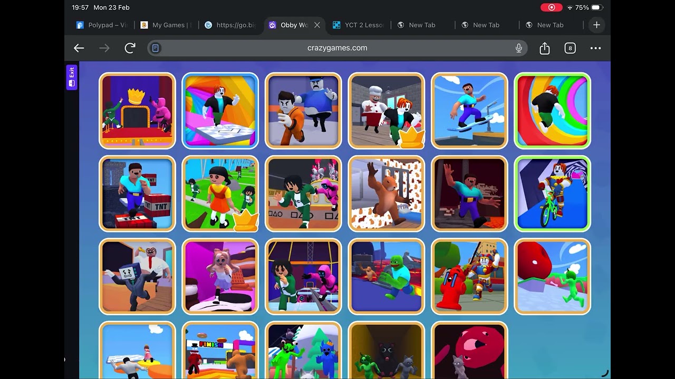
Task: Open the FINISH line obstacle game thumbnail
Action: click(x=220, y=351)
